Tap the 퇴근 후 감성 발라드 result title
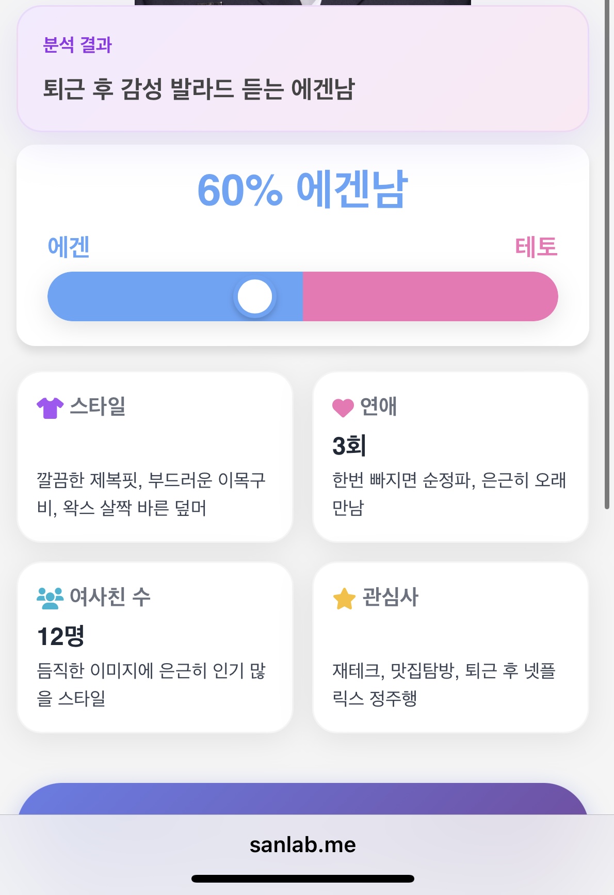 pyautogui.click(x=199, y=89)
